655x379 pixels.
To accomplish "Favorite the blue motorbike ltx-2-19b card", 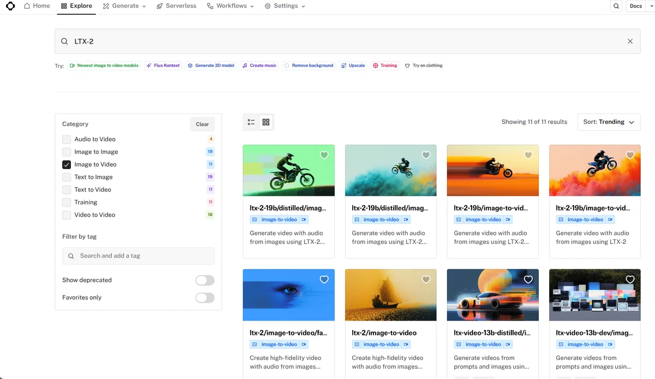I will 630,155.
